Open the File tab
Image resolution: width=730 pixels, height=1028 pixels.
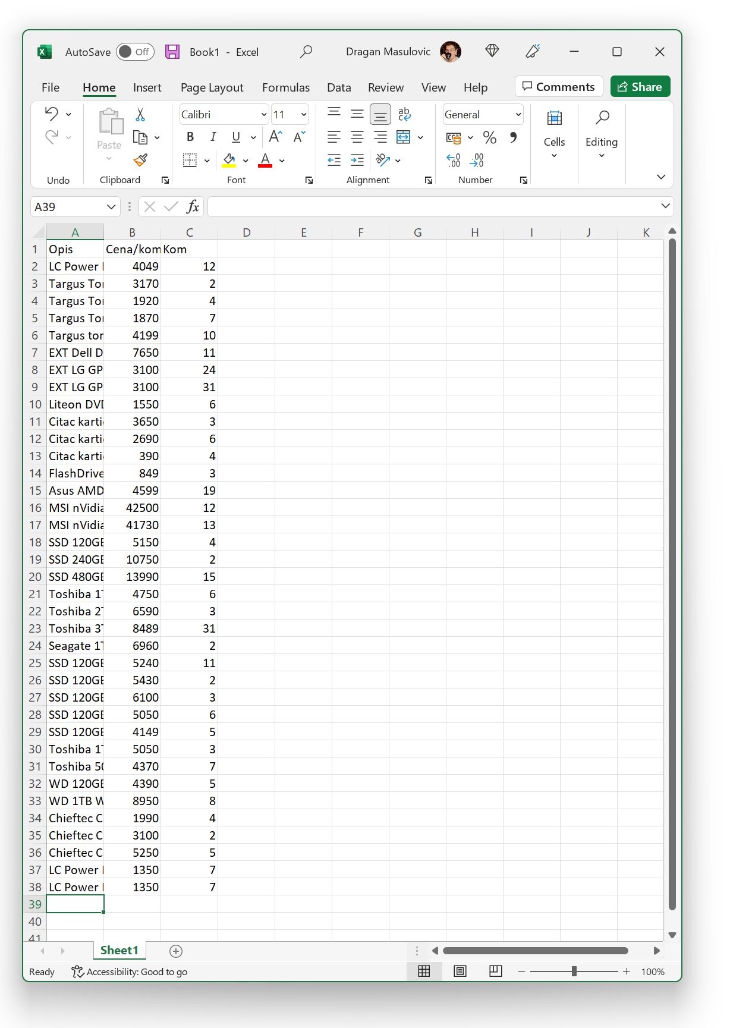tap(51, 87)
